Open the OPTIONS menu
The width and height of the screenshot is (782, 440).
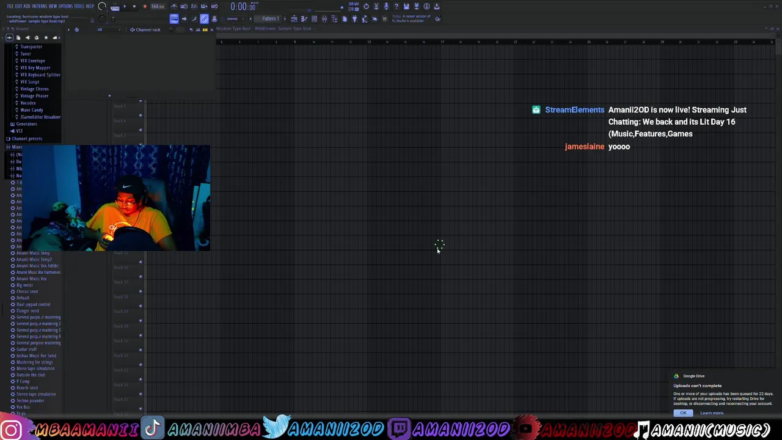tap(65, 6)
